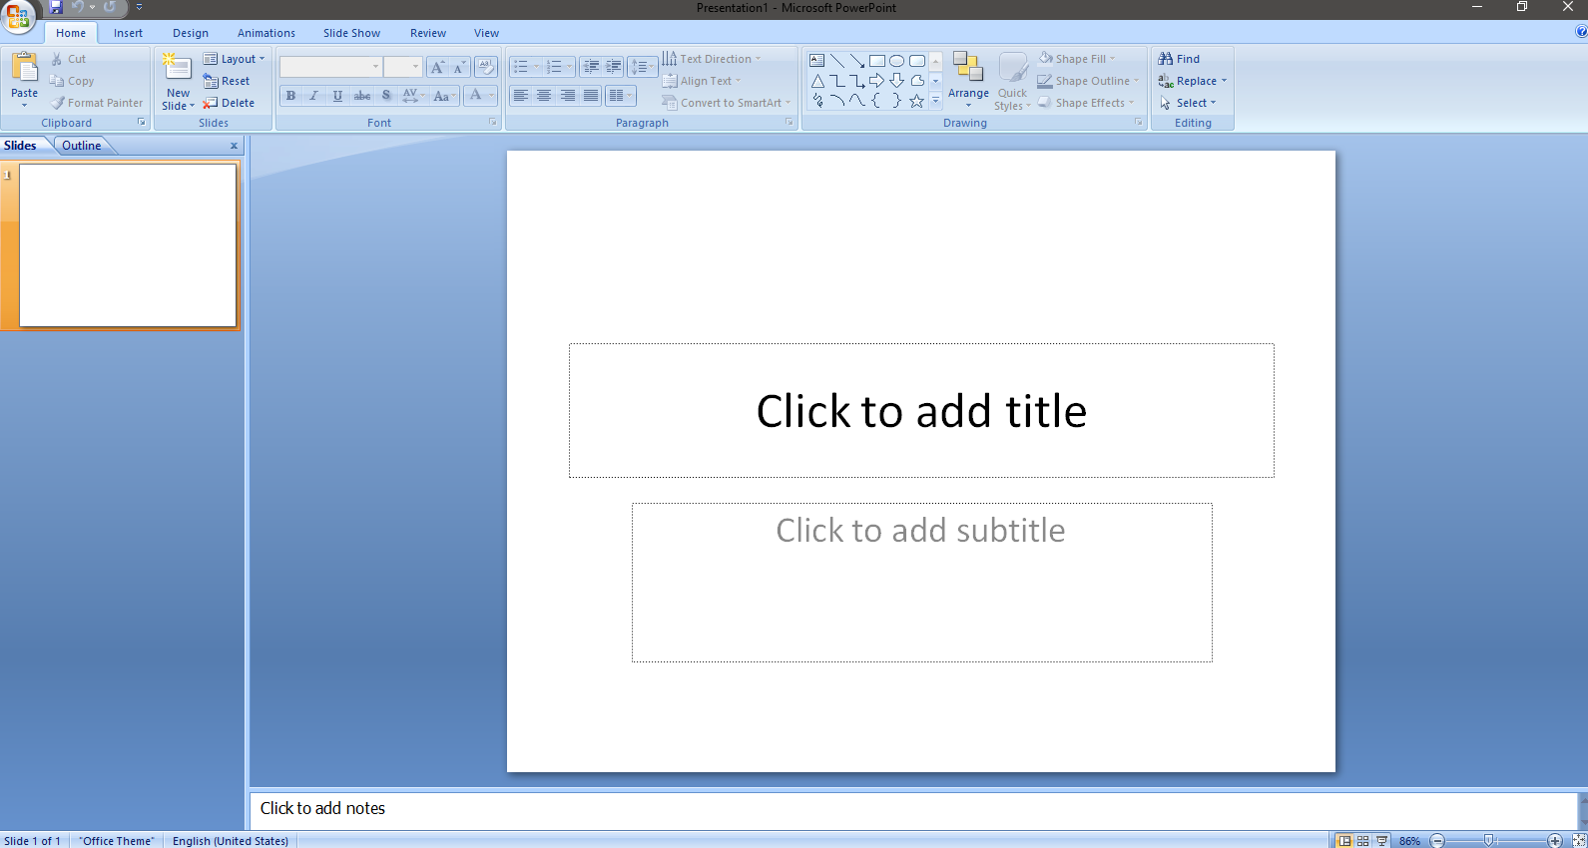Screen dimensions: 1588x848
Task: Toggle Underline formatting
Action: coord(337,96)
